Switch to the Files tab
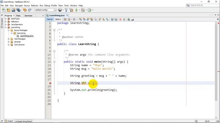220x123 pixels. click(18, 16)
